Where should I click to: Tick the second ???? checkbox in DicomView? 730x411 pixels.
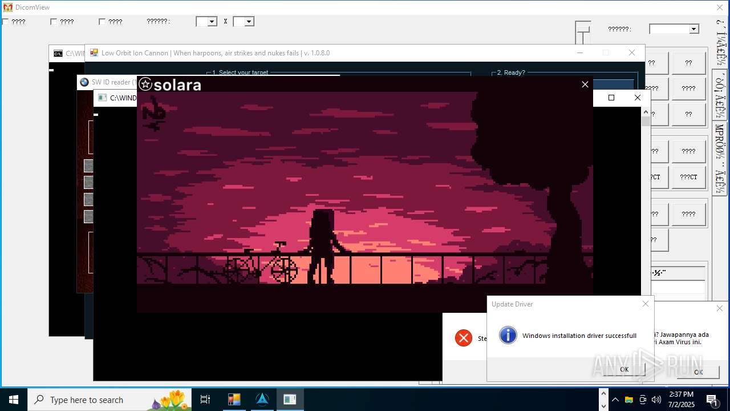pos(54,22)
